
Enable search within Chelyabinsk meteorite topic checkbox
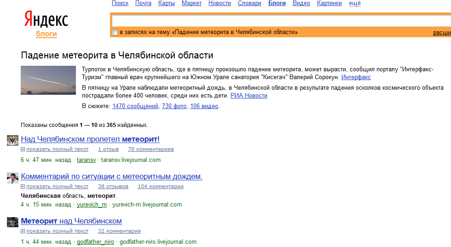(115, 32)
